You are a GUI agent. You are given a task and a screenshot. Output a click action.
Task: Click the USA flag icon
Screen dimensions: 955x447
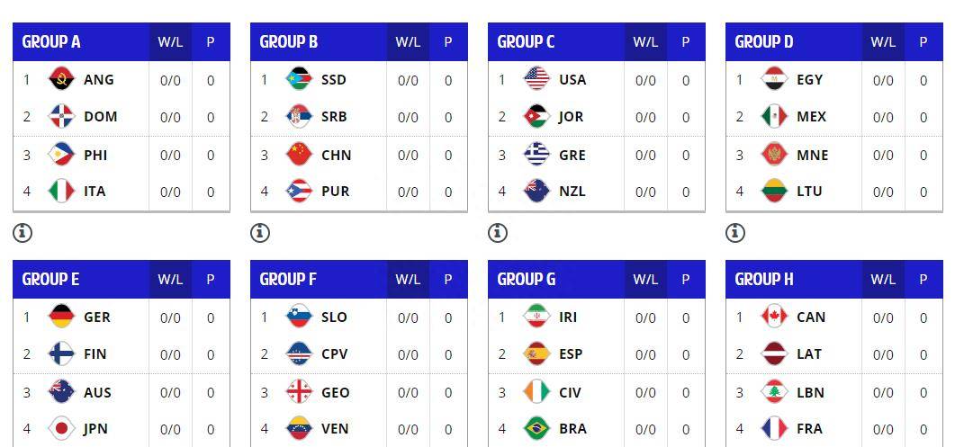[x=536, y=79]
